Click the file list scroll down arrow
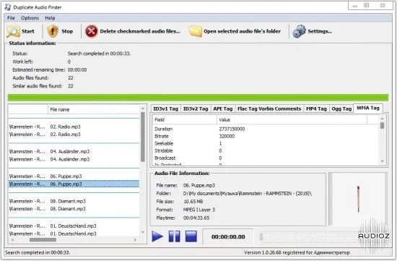This screenshot has width=397, height=261. click(143, 232)
